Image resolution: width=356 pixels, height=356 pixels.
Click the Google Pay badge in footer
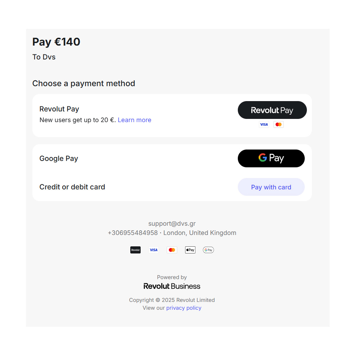pyautogui.click(x=208, y=250)
